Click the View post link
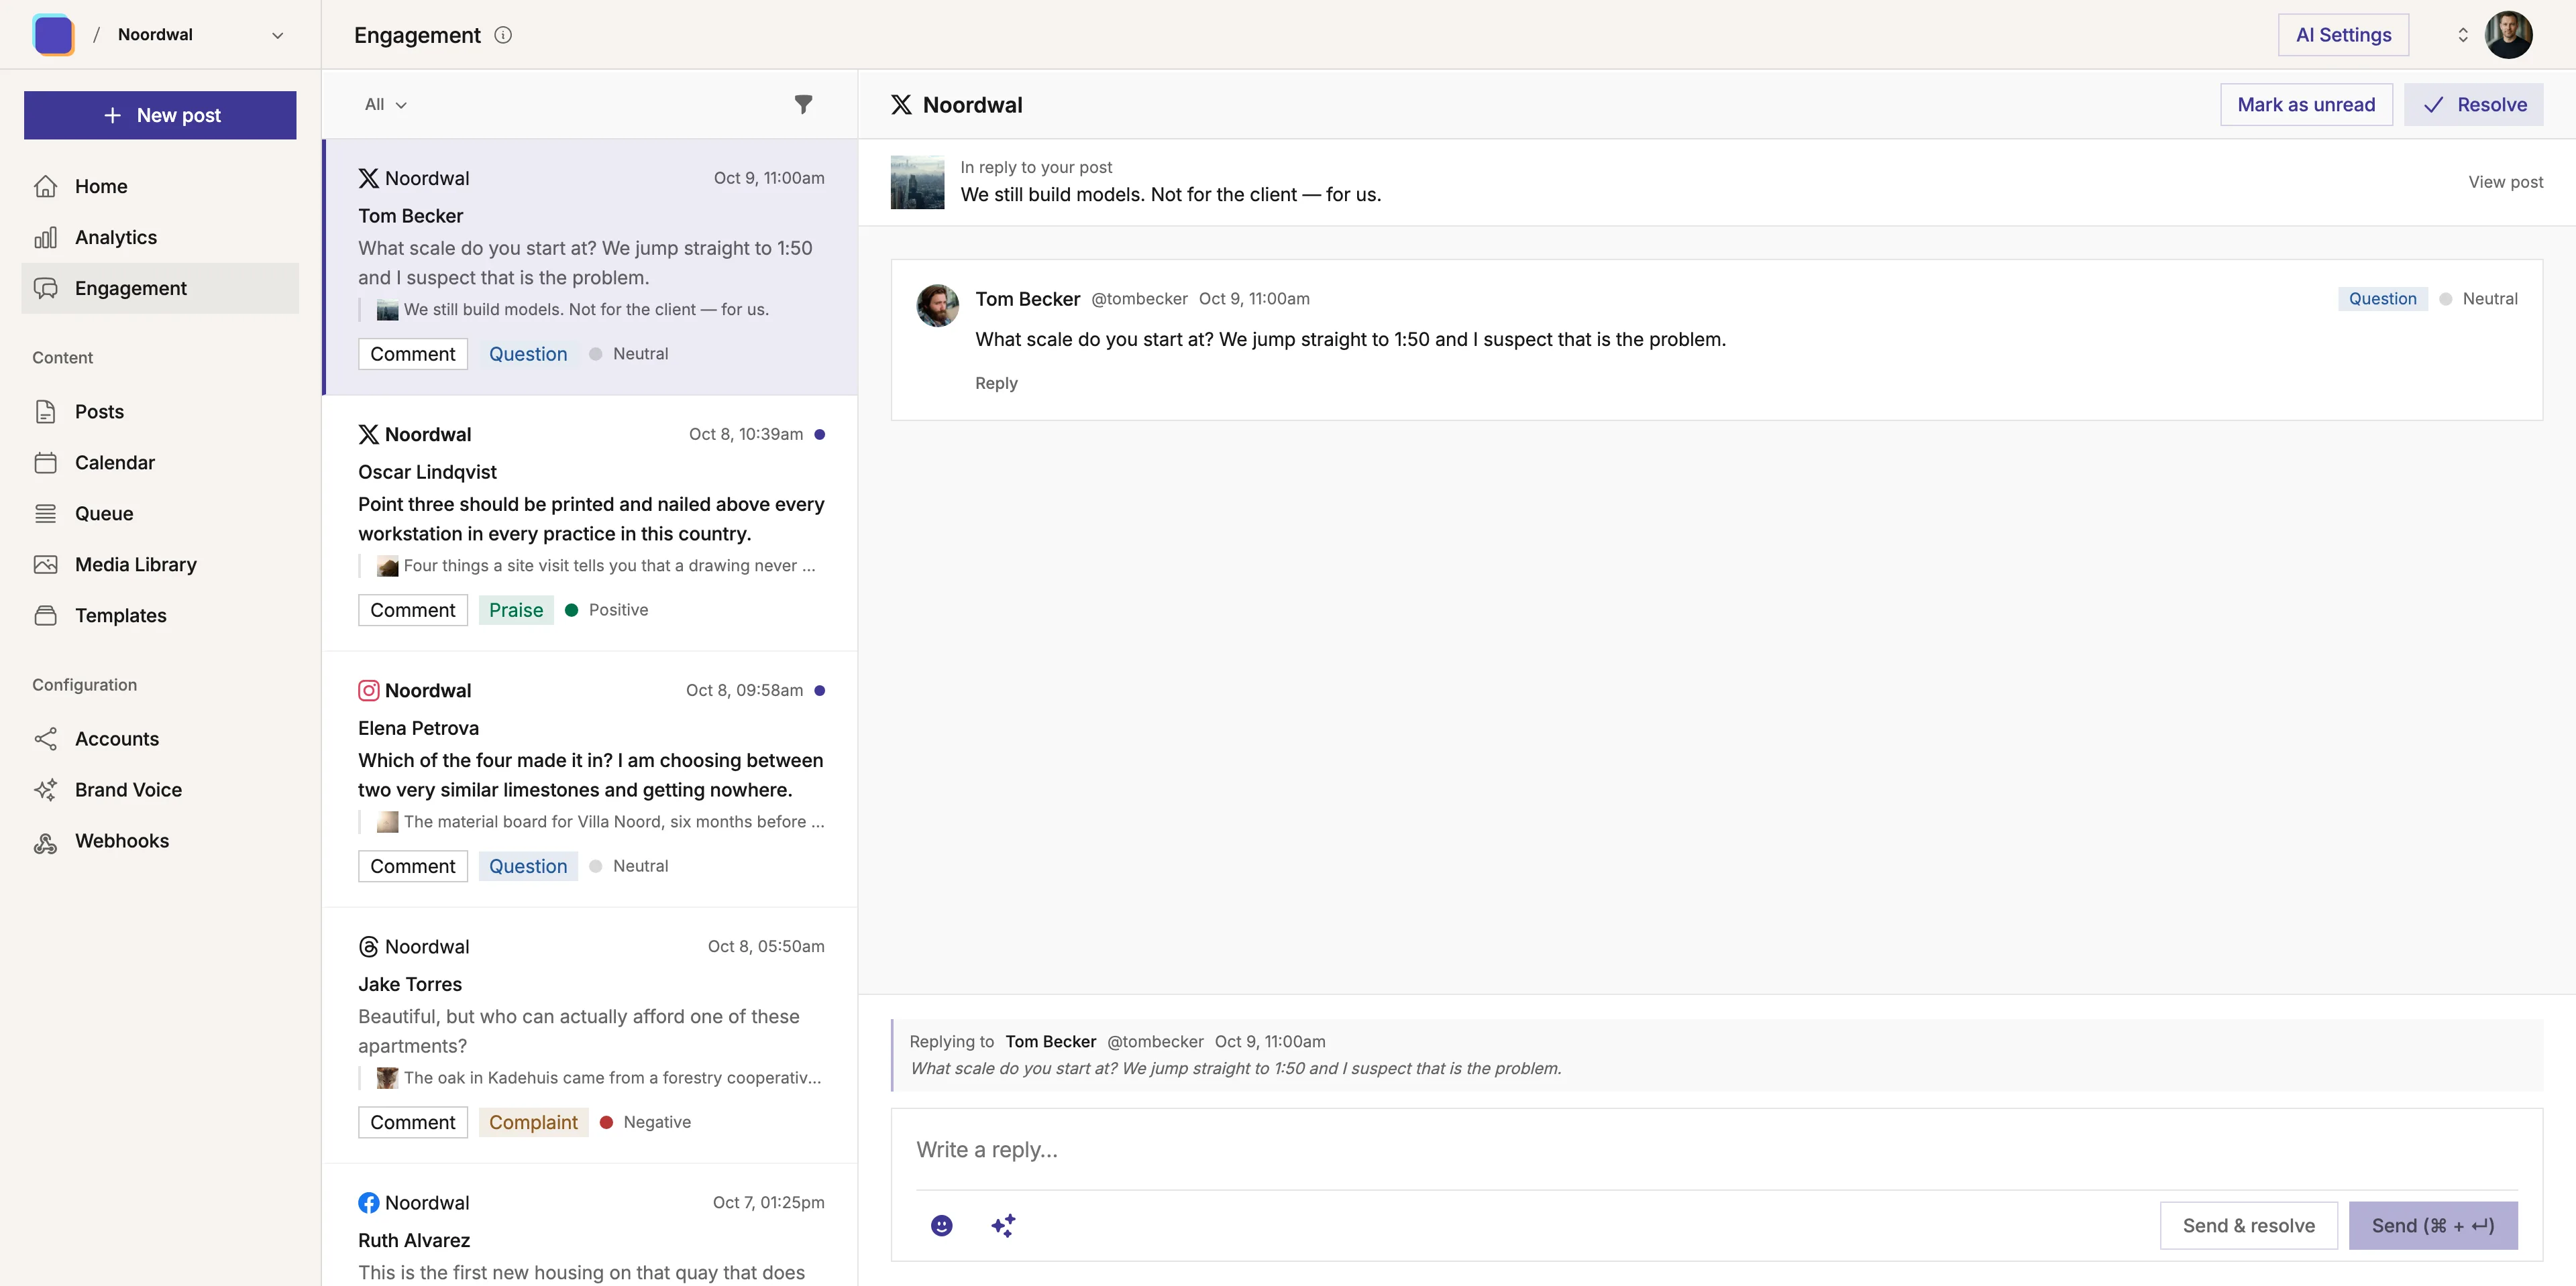2576x1286 pixels. tap(2505, 182)
